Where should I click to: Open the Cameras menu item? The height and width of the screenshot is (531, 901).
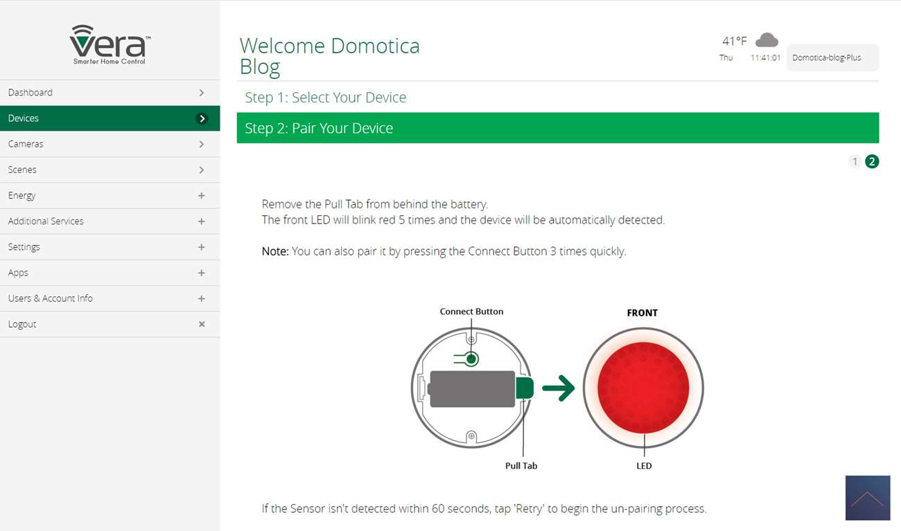110,144
